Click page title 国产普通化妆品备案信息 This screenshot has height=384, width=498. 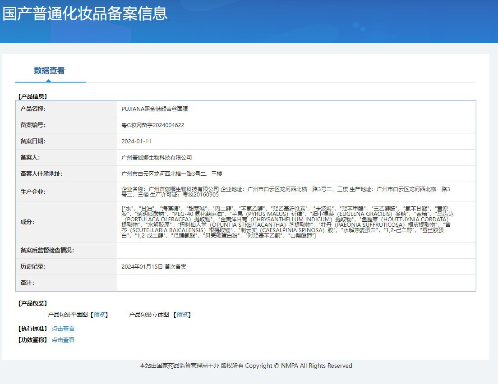[x=85, y=14]
